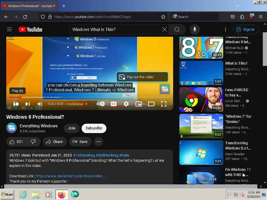The height and width of the screenshot is (200, 267).
Task: Toggle closed captions with the CC button
Action: (x=114, y=104)
